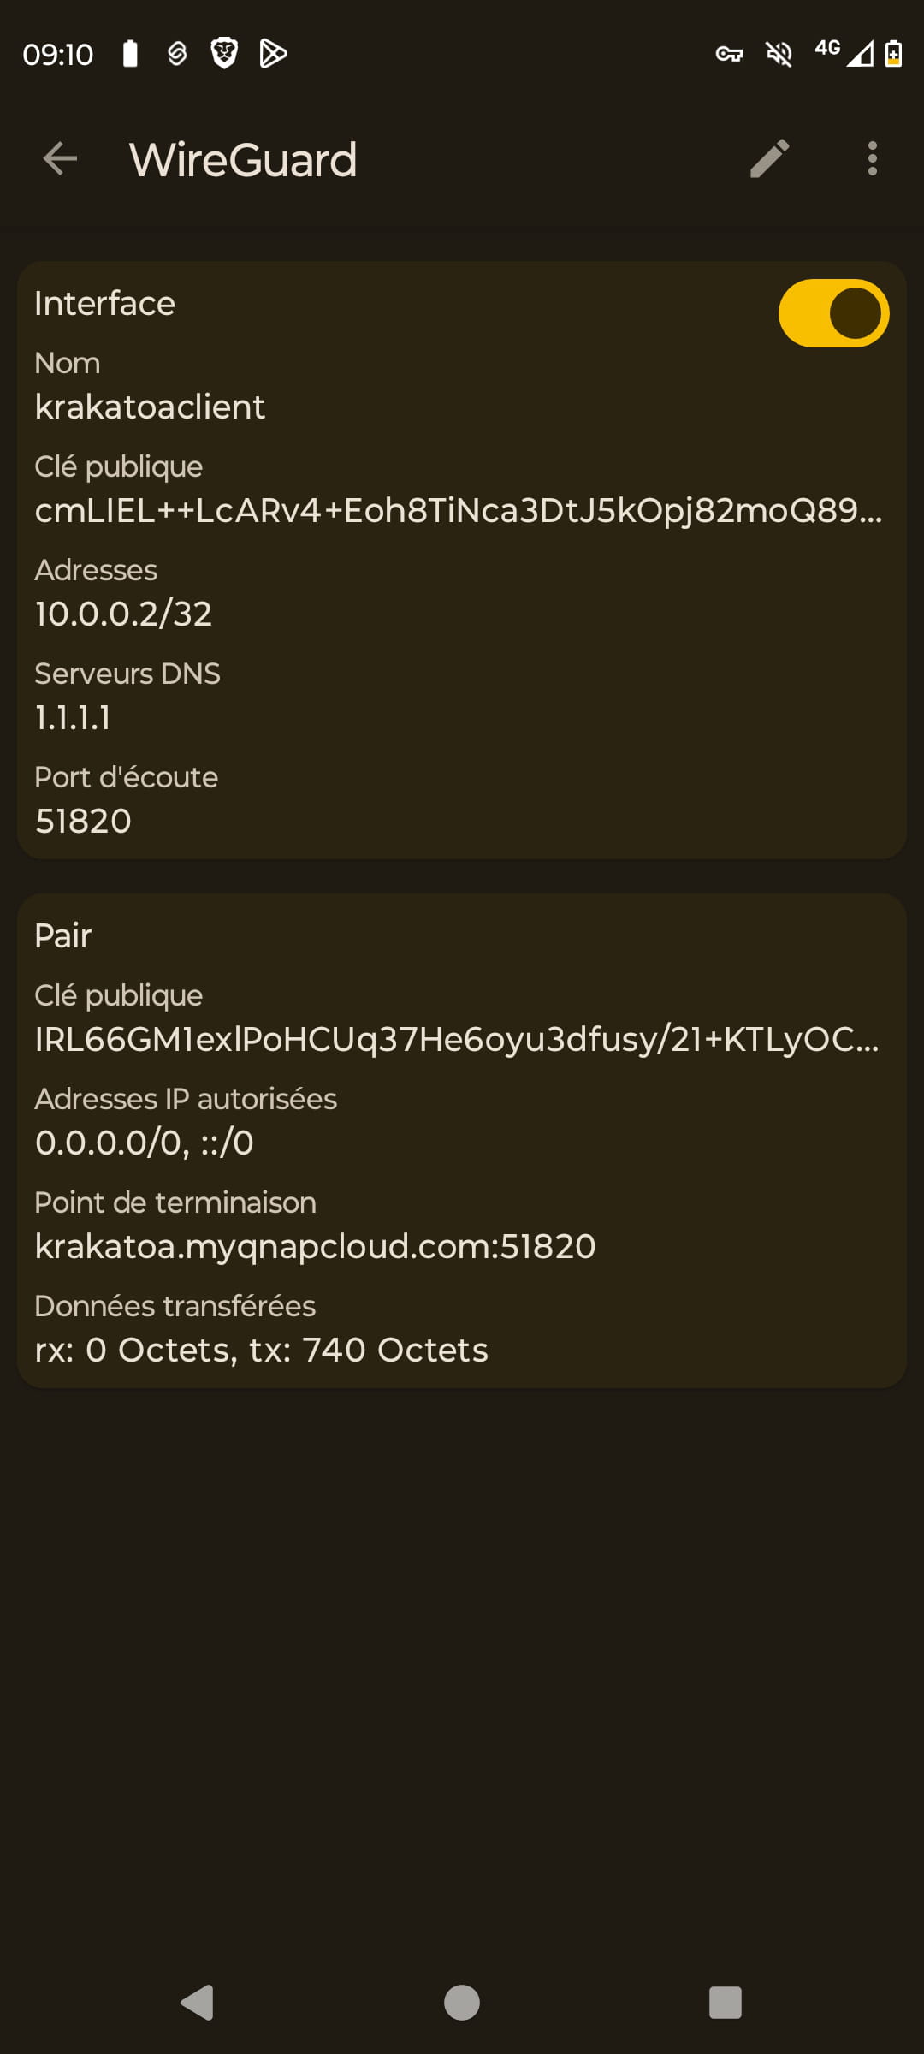Tap DNS server value 1.1.1.1

(74, 717)
